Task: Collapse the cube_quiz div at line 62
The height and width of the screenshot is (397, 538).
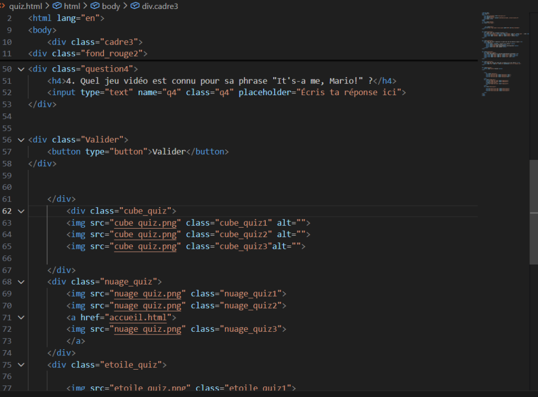Action: click(x=21, y=211)
